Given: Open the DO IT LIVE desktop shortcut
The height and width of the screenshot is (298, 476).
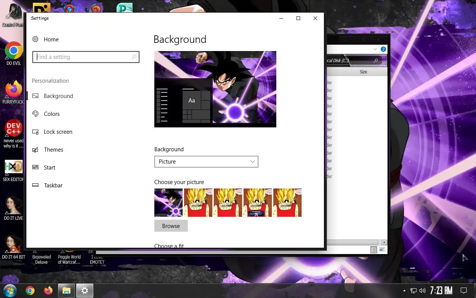Looking at the screenshot, I should click(x=14, y=208).
